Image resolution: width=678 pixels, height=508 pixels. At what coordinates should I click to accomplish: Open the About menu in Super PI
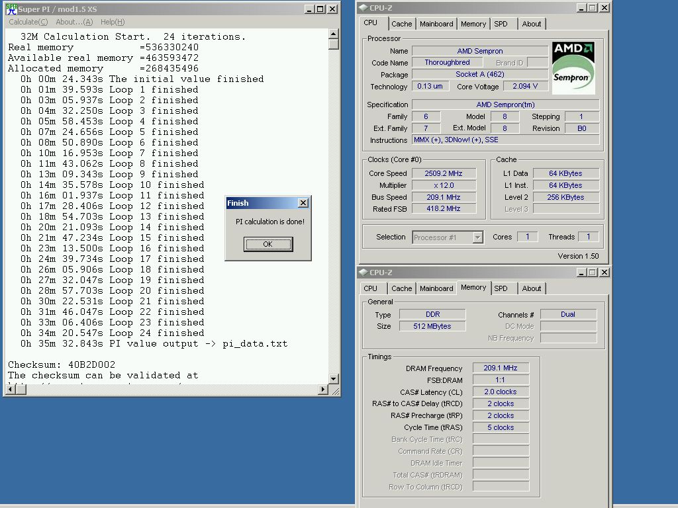point(74,22)
